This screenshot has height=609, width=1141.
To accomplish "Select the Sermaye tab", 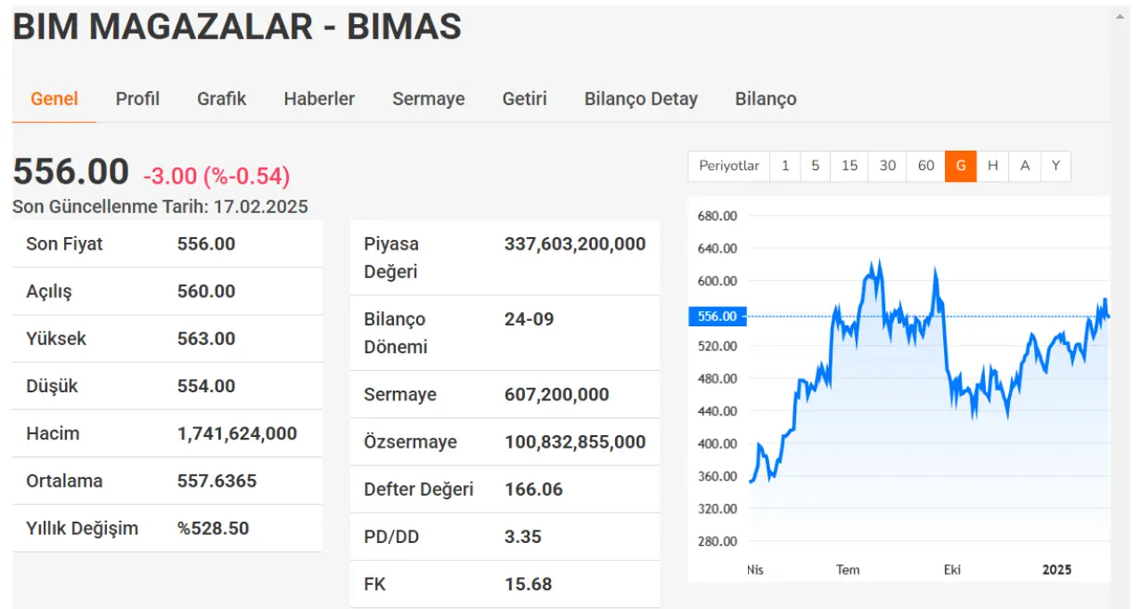I will click(x=428, y=99).
